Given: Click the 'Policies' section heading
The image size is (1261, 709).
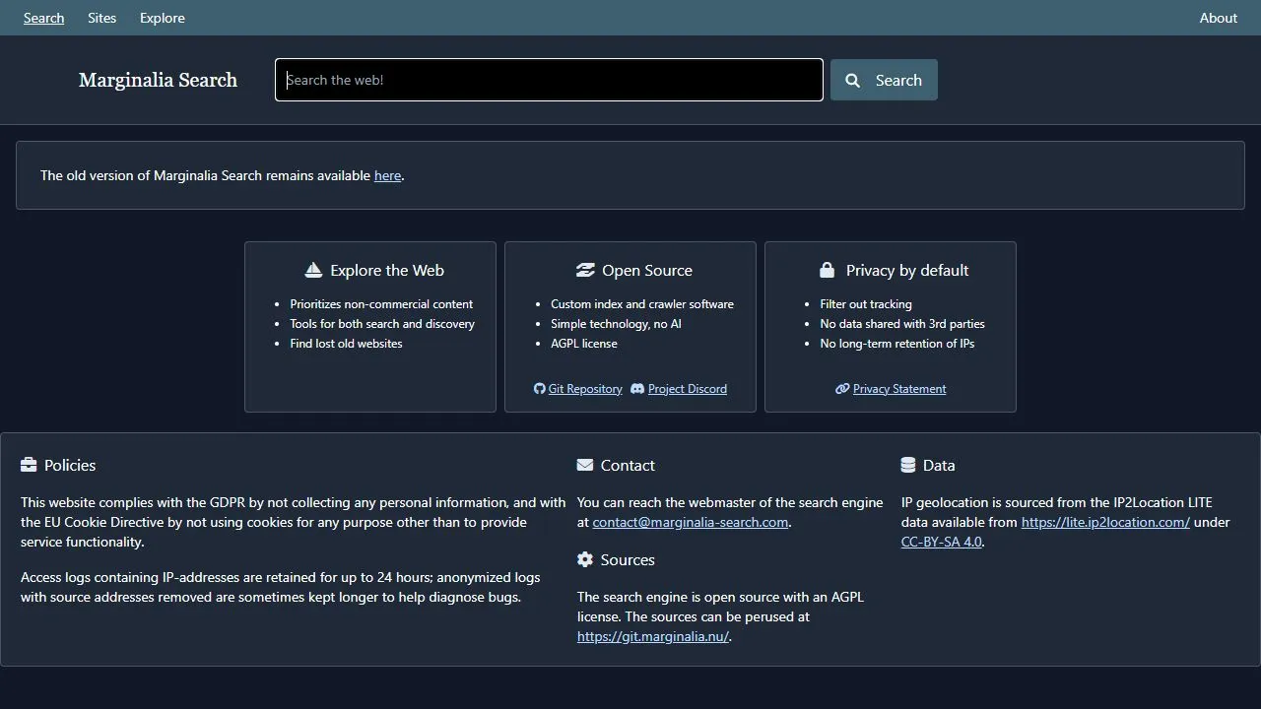Looking at the screenshot, I should click(70, 465).
